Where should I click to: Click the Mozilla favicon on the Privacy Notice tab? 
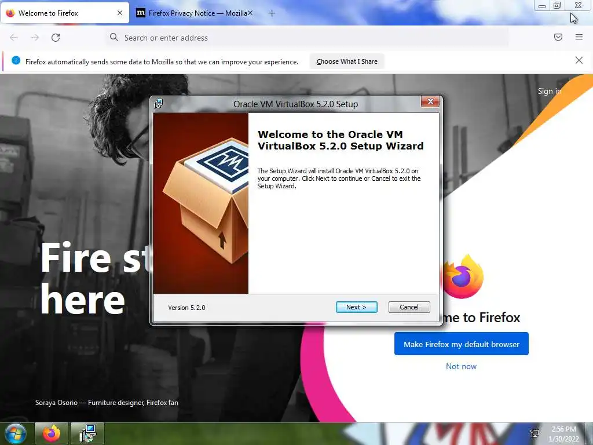[140, 13]
